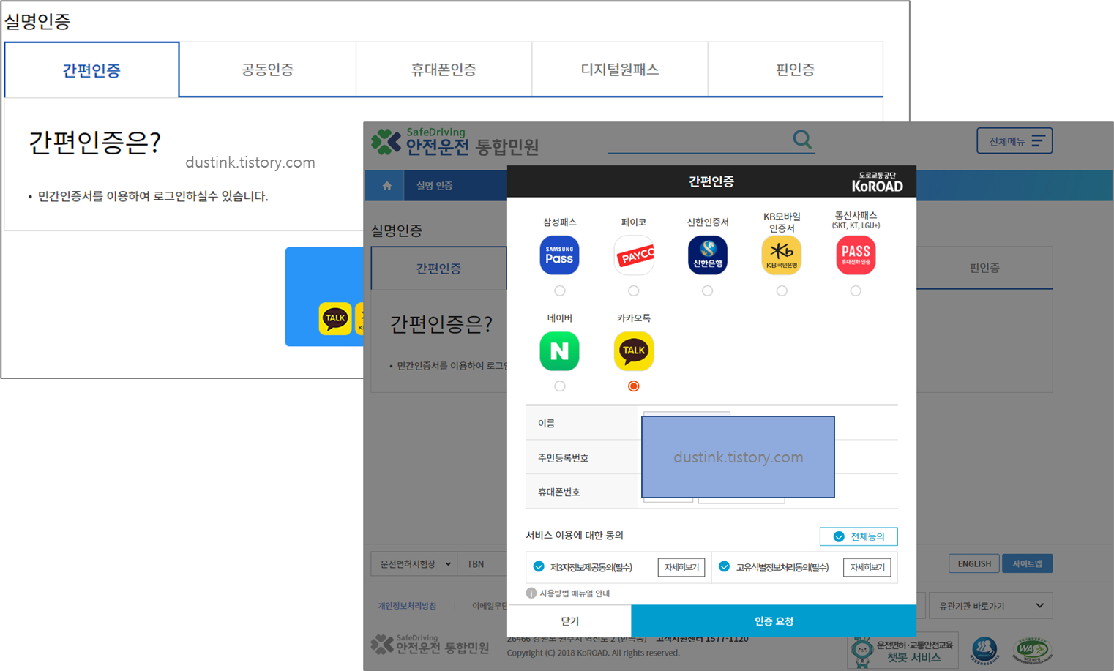Open the 안전운전 통합민원 header logo

455,142
